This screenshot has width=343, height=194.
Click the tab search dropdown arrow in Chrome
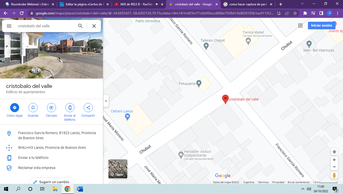click(302, 4)
